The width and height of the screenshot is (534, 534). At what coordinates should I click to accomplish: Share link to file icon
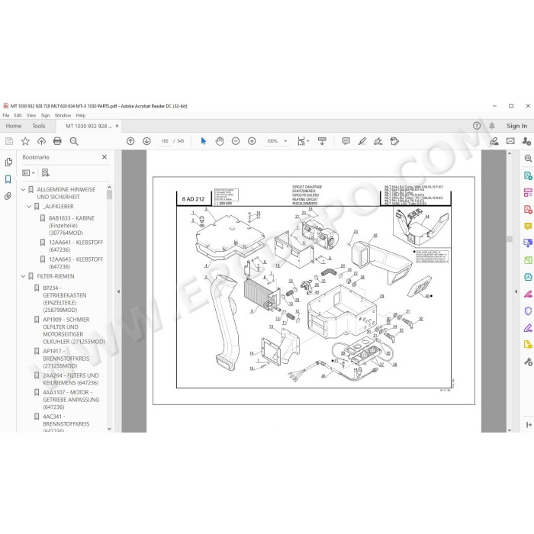[x=494, y=141]
